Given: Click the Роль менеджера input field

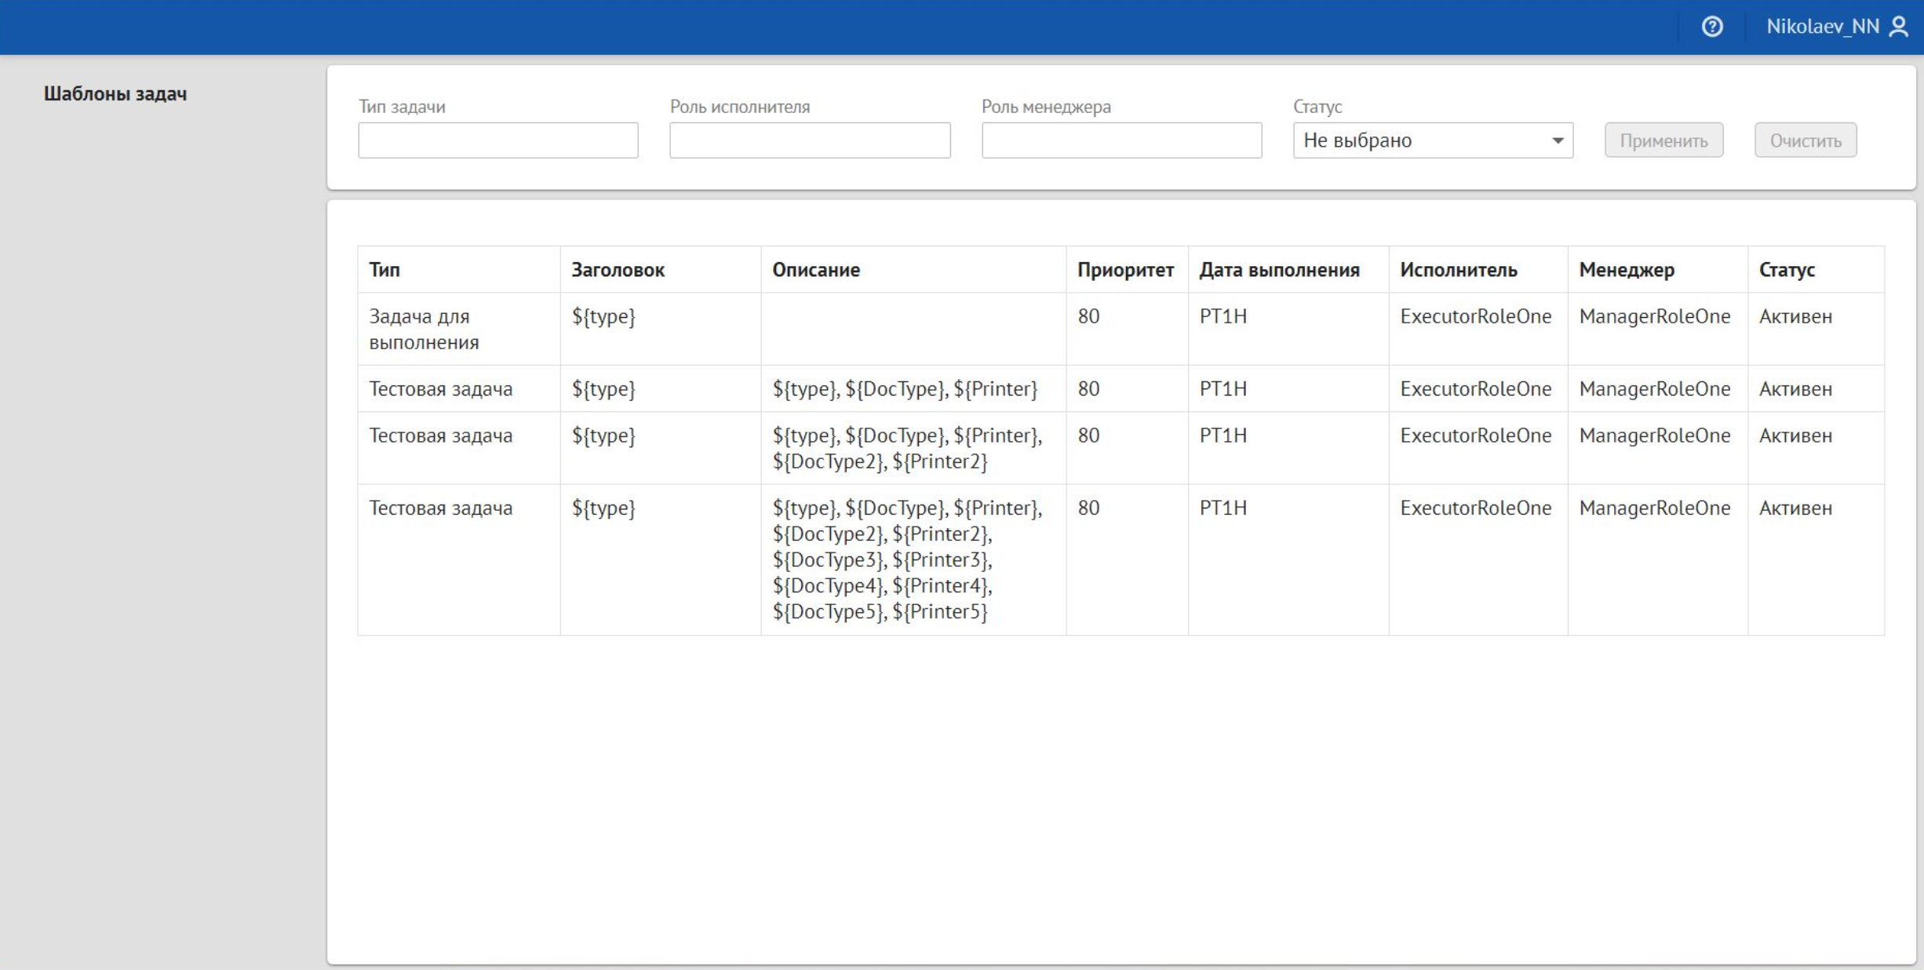Looking at the screenshot, I should [x=1121, y=140].
